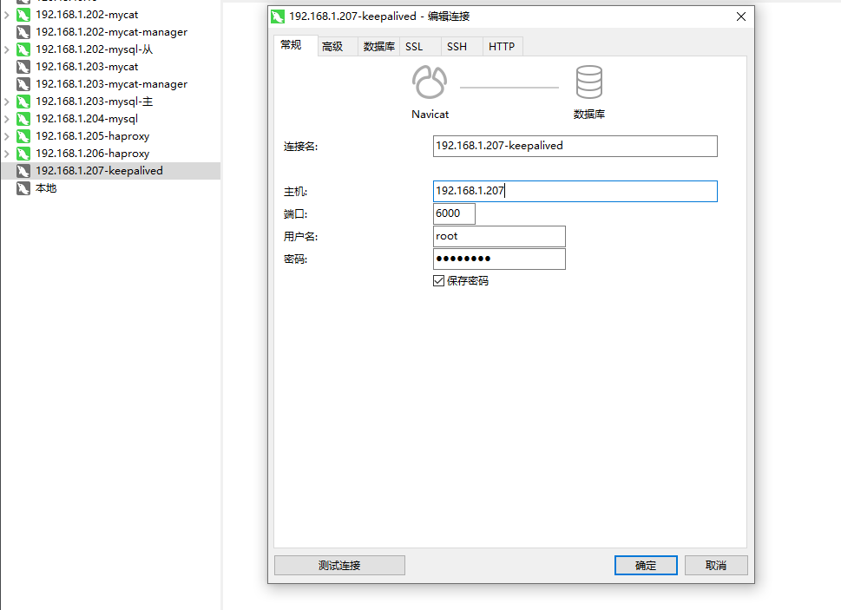The height and width of the screenshot is (610, 841).
Task: Click the 192.168.1.203-mysql-主 connection icon
Action: tap(23, 102)
